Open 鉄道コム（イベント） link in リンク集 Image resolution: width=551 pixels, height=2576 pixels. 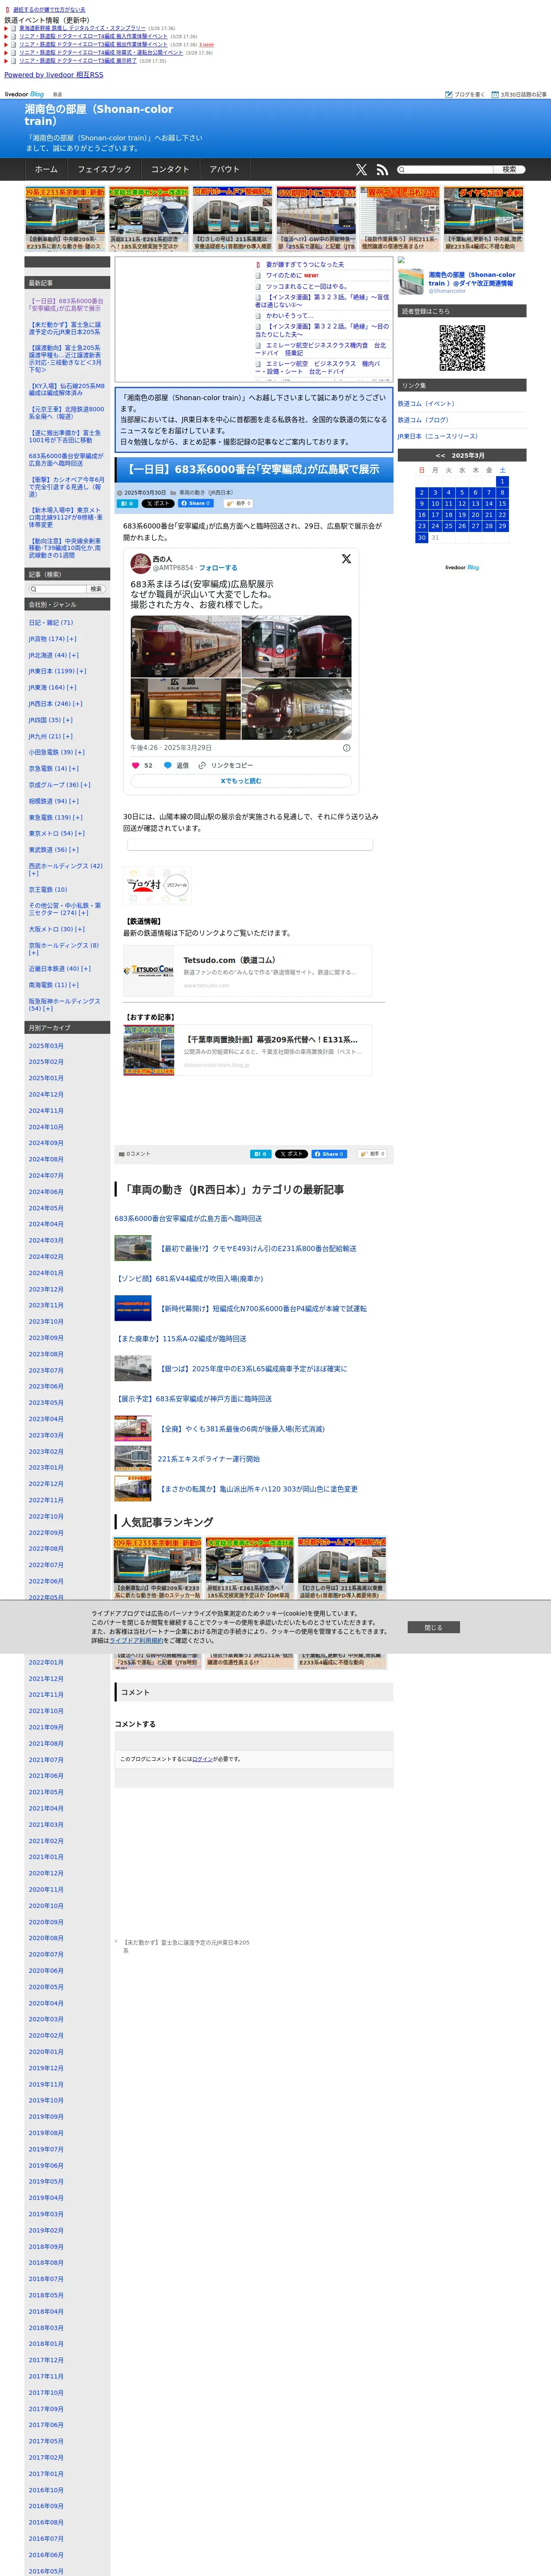coord(426,404)
